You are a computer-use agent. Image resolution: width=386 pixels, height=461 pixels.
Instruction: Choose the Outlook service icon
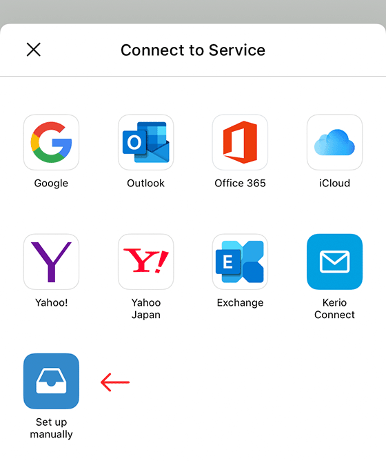pyautogui.click(x=145, y=142)
